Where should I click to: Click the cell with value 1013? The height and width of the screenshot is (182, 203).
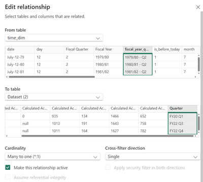tap(64, 123)
